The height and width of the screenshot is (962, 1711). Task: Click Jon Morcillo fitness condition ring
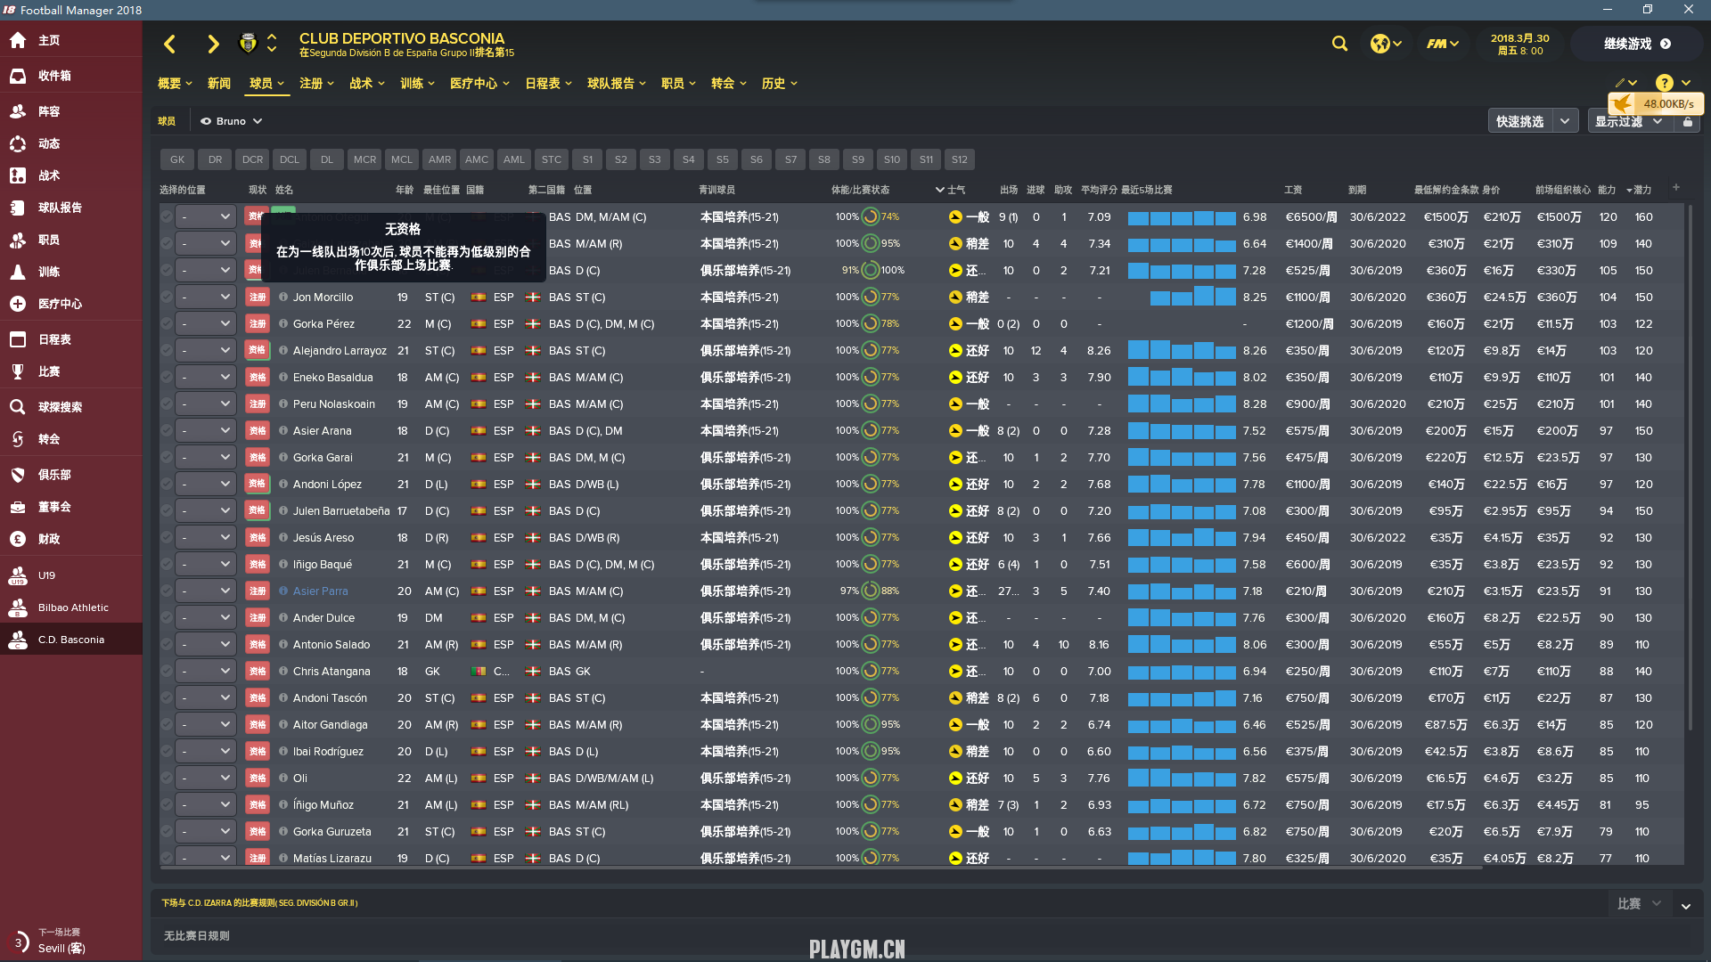pos(871,297)
